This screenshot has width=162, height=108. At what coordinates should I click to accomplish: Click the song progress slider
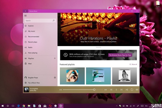[x=83, y=90]
